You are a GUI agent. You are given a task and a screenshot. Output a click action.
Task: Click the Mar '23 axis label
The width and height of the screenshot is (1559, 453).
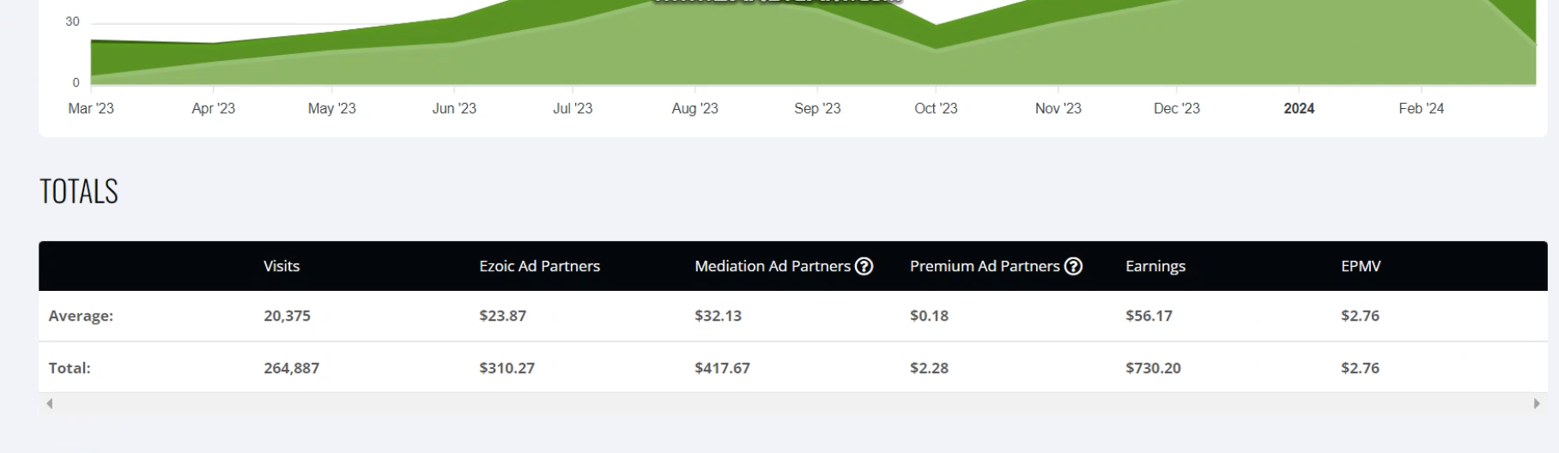click(x=91, y=108)
